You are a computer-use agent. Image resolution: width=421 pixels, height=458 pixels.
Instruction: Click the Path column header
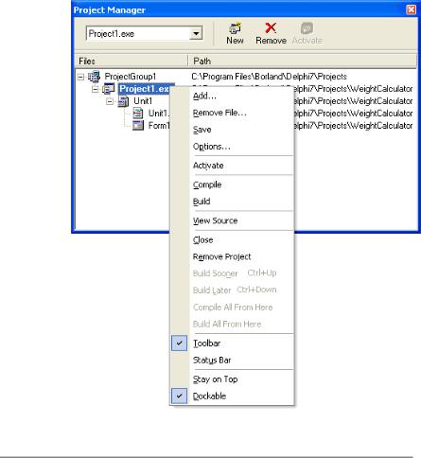tap(303, 61)
